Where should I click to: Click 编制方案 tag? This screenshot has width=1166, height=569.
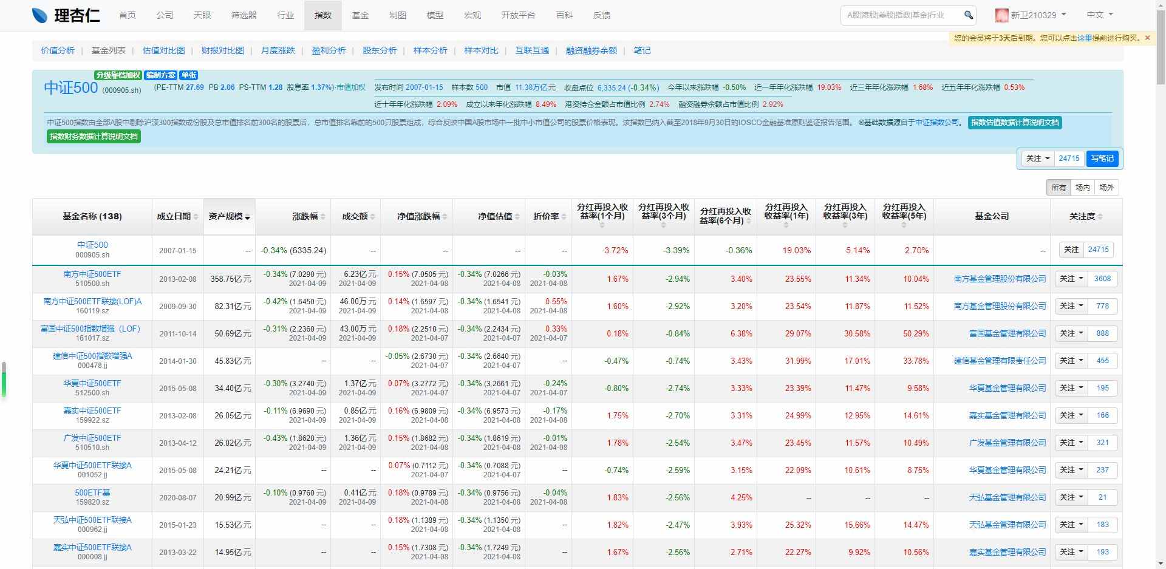click(161, 75)
